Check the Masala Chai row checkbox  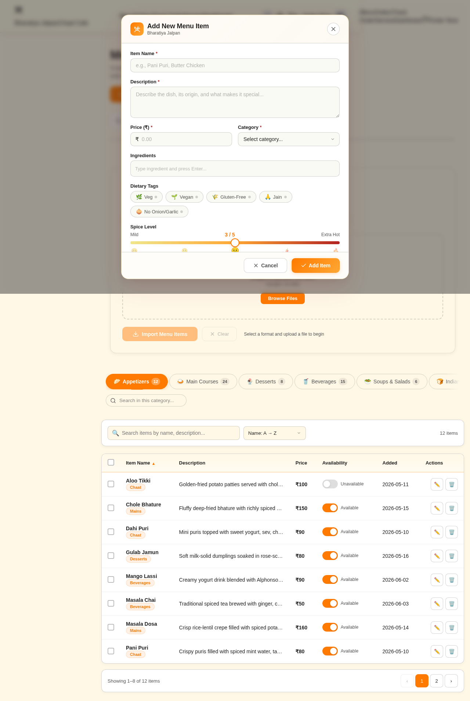[x=111, y=603]
